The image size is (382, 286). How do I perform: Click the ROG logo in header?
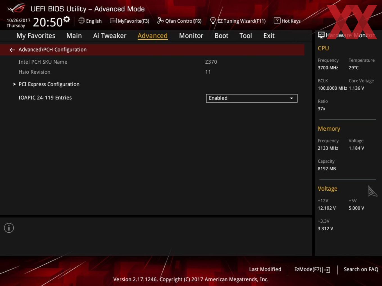tap(16, 8)
